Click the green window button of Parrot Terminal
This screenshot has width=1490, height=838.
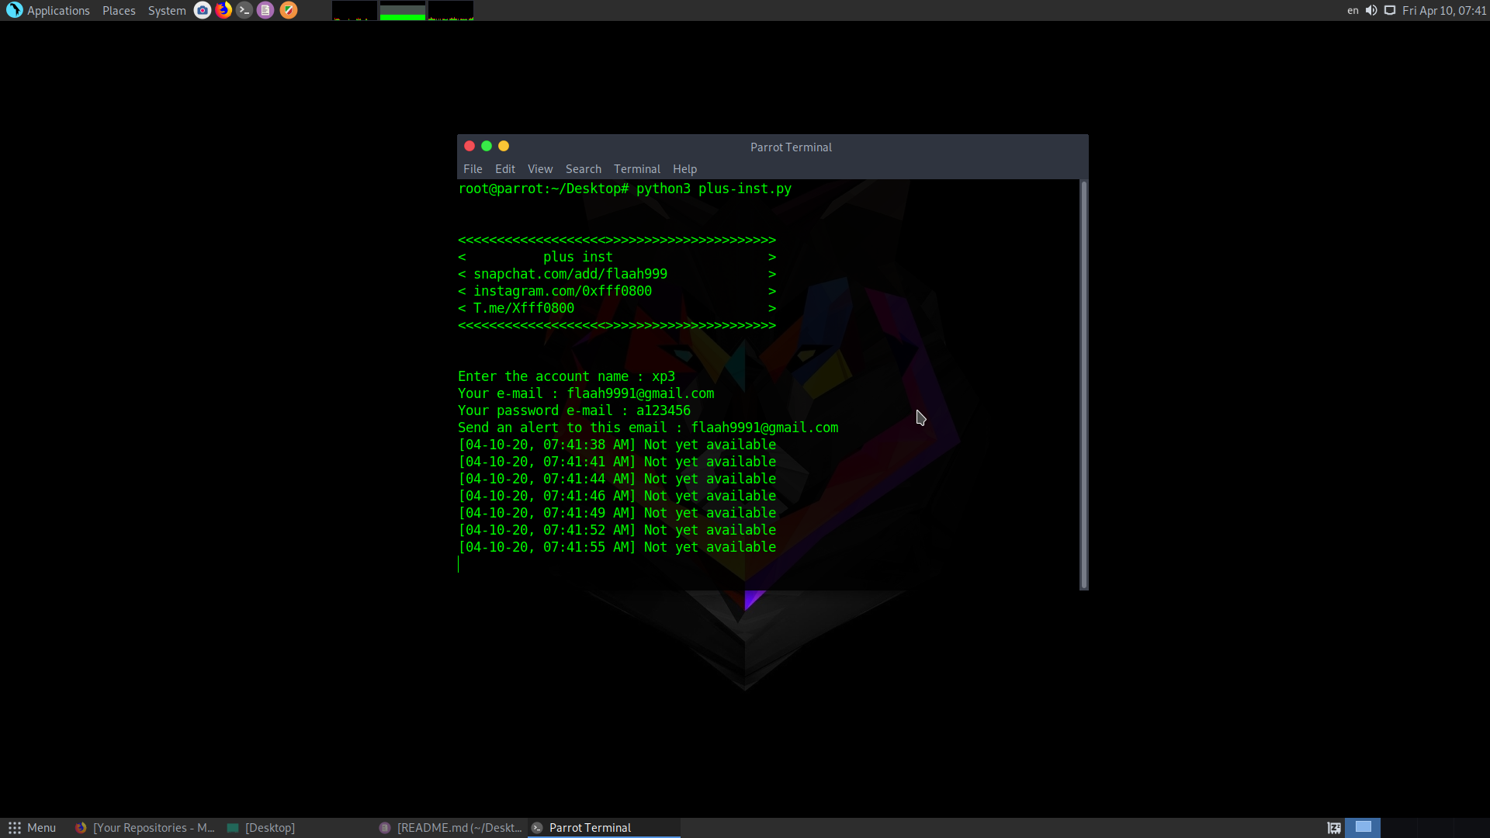(x=487, y=146)
